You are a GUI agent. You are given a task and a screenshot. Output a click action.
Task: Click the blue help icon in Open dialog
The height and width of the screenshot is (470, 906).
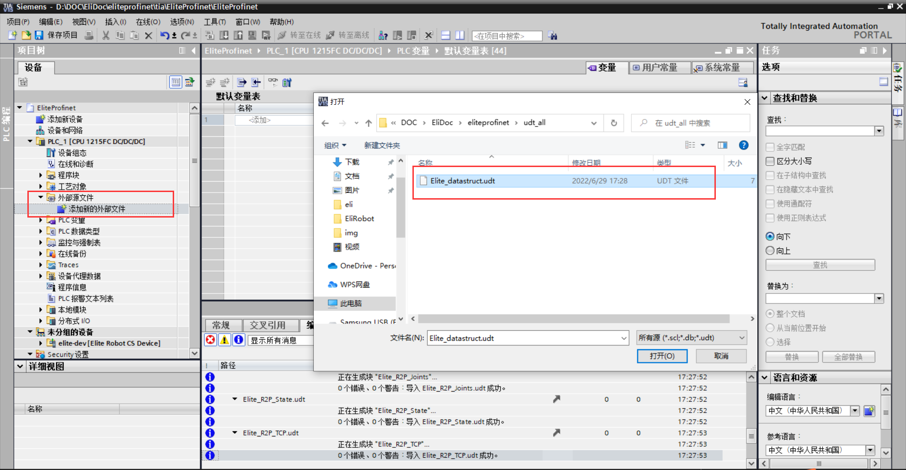click(743, 145)
